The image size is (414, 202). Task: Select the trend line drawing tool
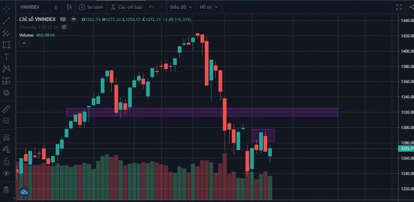tap(6, 20)
